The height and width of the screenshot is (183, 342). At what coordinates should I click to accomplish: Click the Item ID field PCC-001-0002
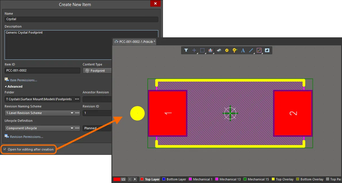tap(42, 70)
